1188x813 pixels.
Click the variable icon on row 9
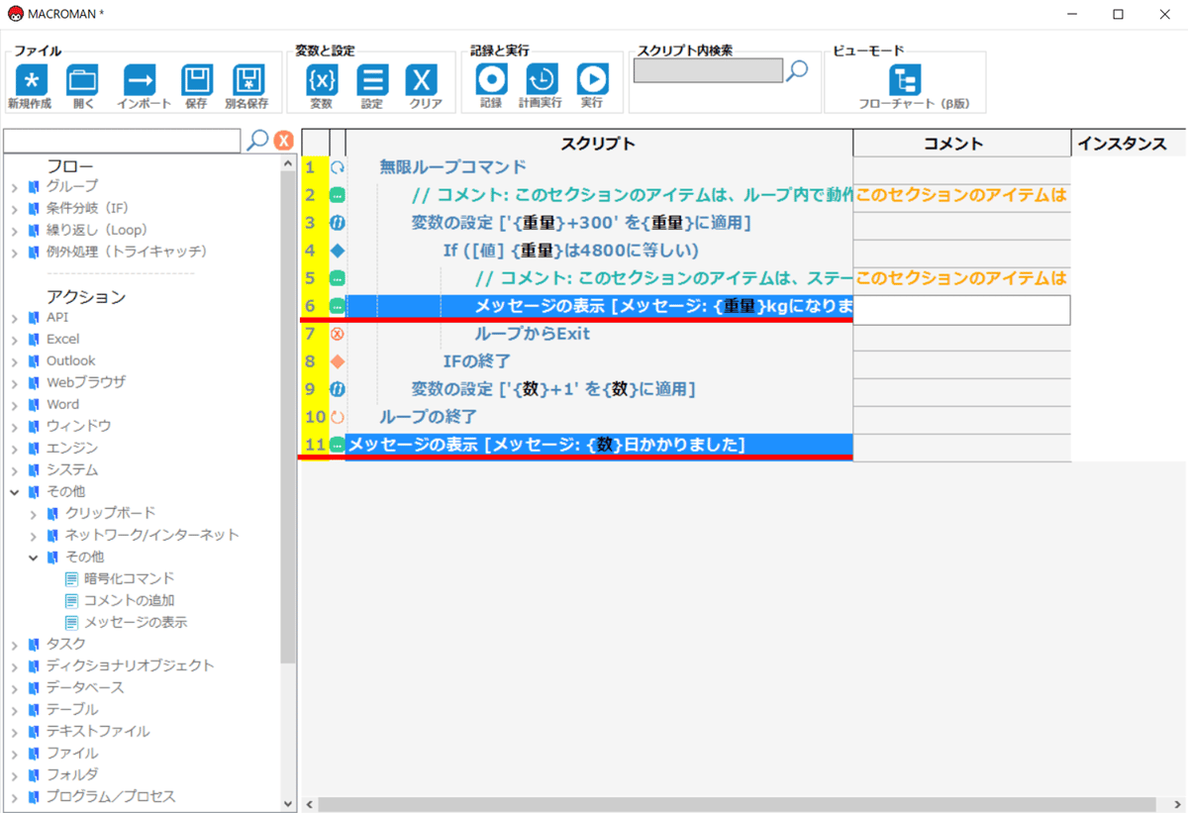[337, 389]
